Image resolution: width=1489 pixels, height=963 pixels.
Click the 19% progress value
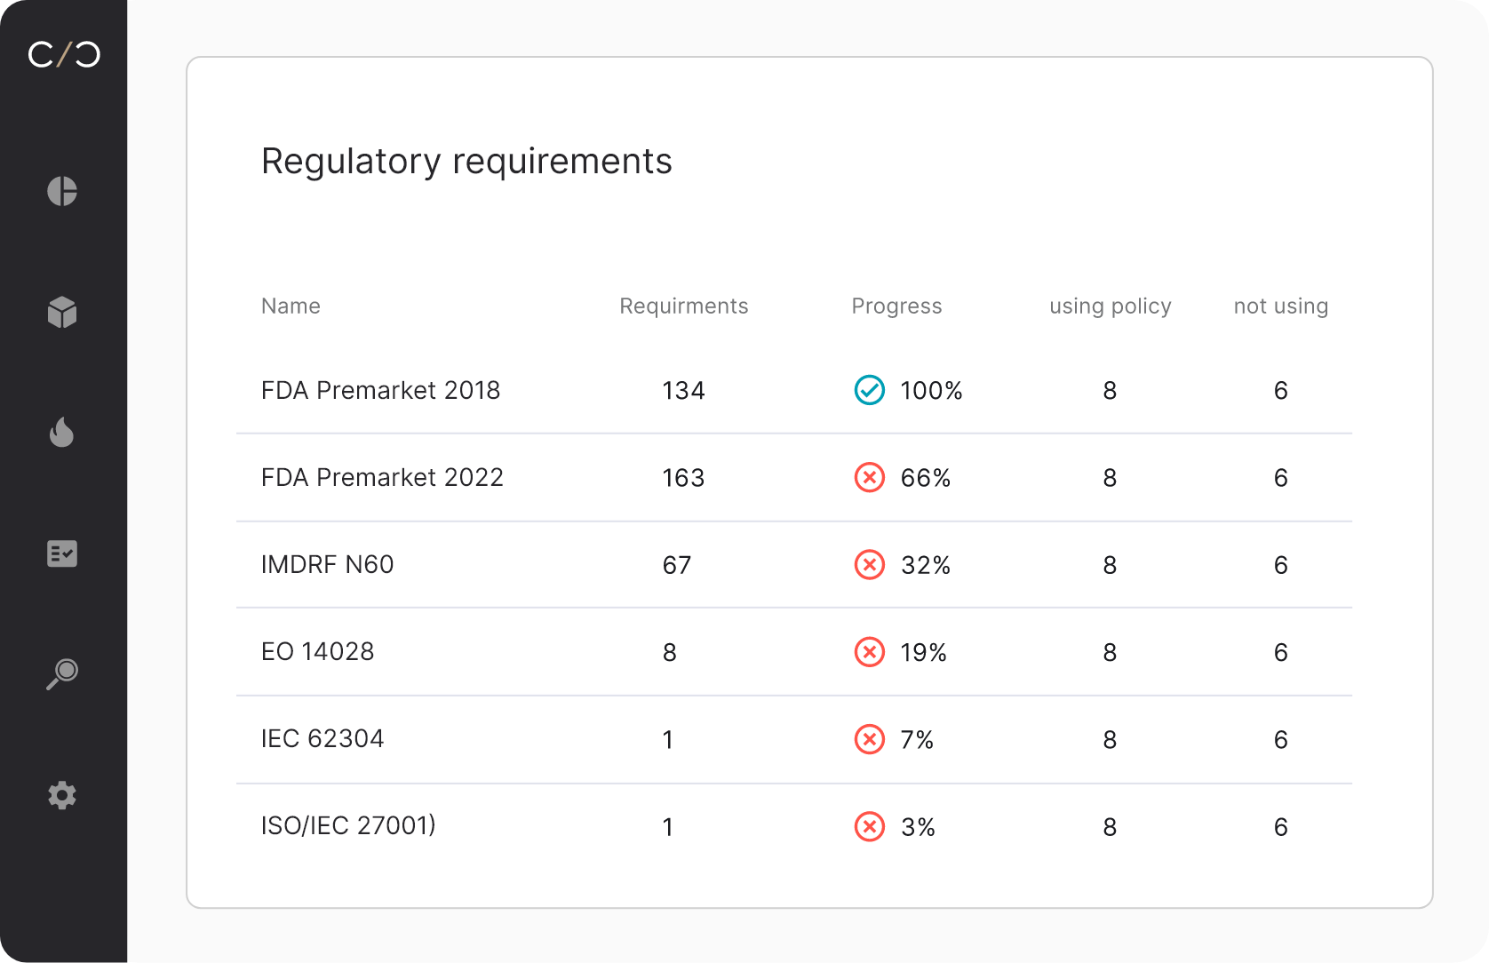pos(924,652)
